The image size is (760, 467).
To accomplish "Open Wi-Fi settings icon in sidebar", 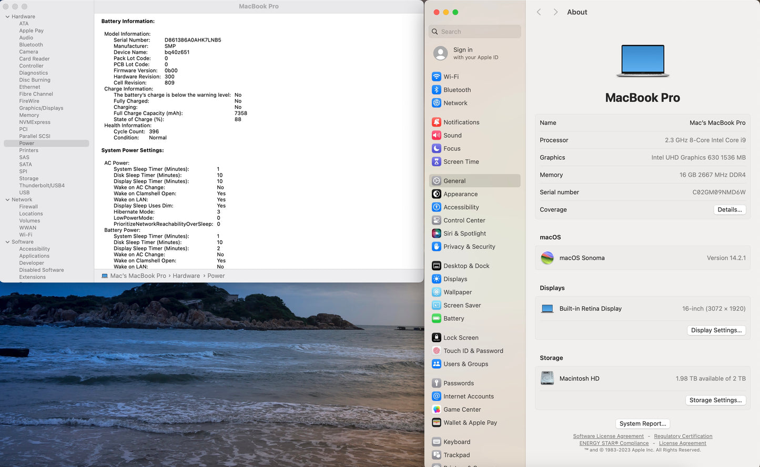I will pos(437,77).
